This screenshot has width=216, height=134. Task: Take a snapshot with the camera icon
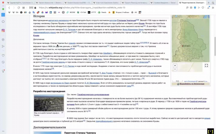[191, 8]
